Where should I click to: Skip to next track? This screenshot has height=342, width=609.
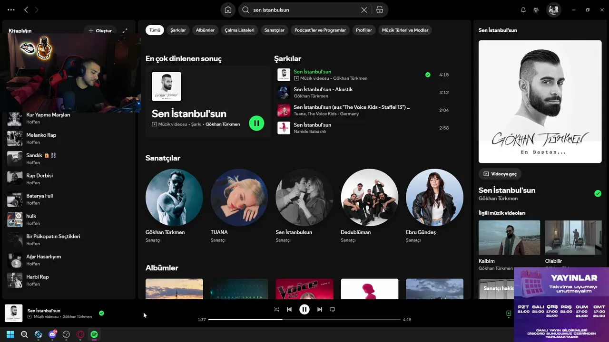click(x=320, y=309)
